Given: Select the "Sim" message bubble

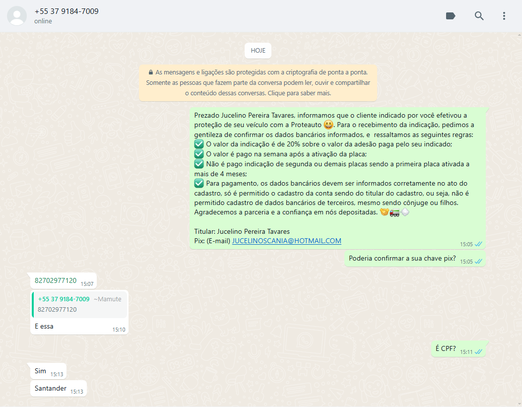Looking at the screenshot, I should click(41, 371).
